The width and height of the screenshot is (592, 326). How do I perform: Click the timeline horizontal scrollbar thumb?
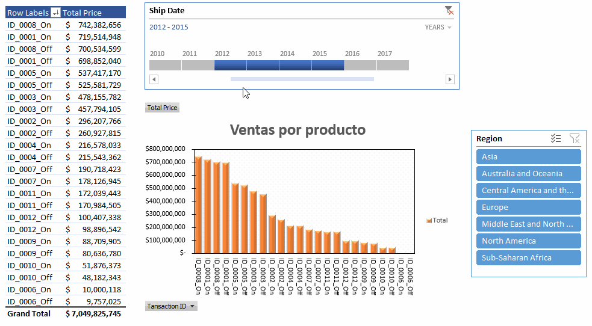[x=302, y=79]
